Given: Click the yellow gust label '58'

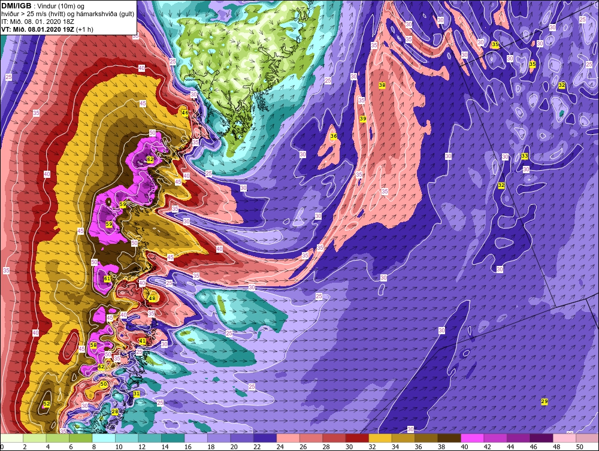Looking at the screenshot, I should pos(93,345).
